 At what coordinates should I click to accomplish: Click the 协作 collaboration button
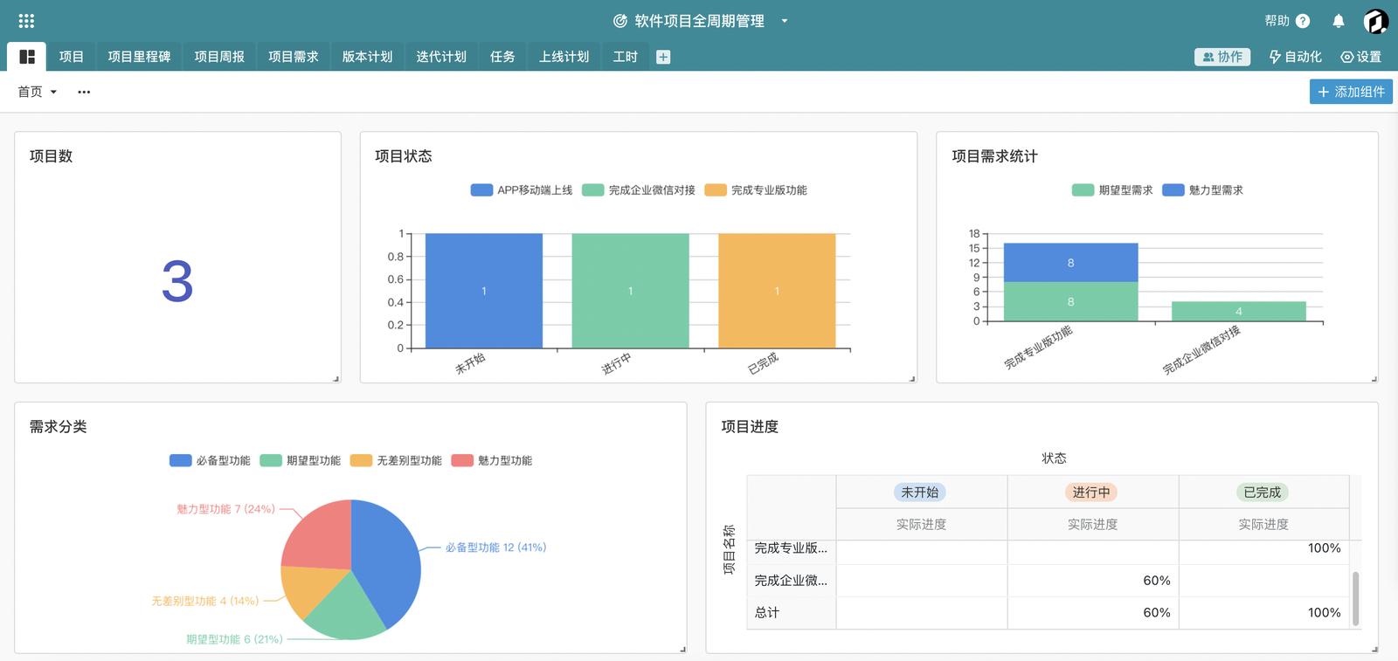pos(1222,57)
